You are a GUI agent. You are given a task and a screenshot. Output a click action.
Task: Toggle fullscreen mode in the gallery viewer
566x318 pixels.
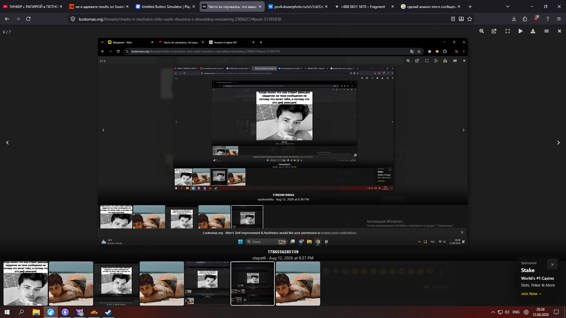coord(508,31)
